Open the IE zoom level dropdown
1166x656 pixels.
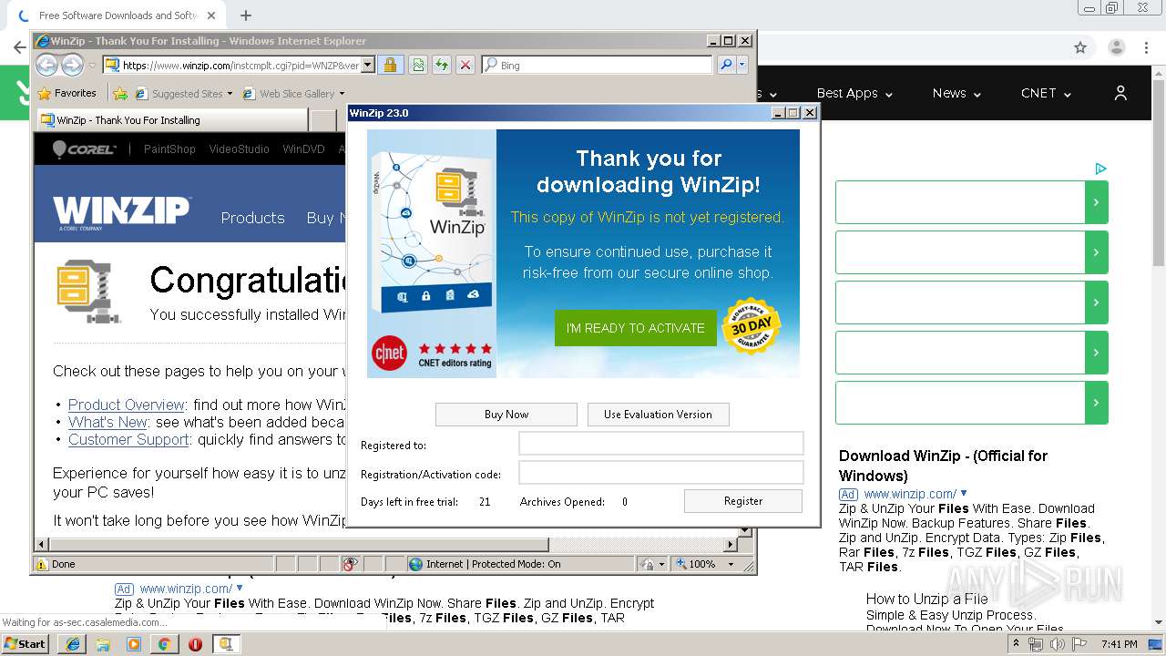731,564
